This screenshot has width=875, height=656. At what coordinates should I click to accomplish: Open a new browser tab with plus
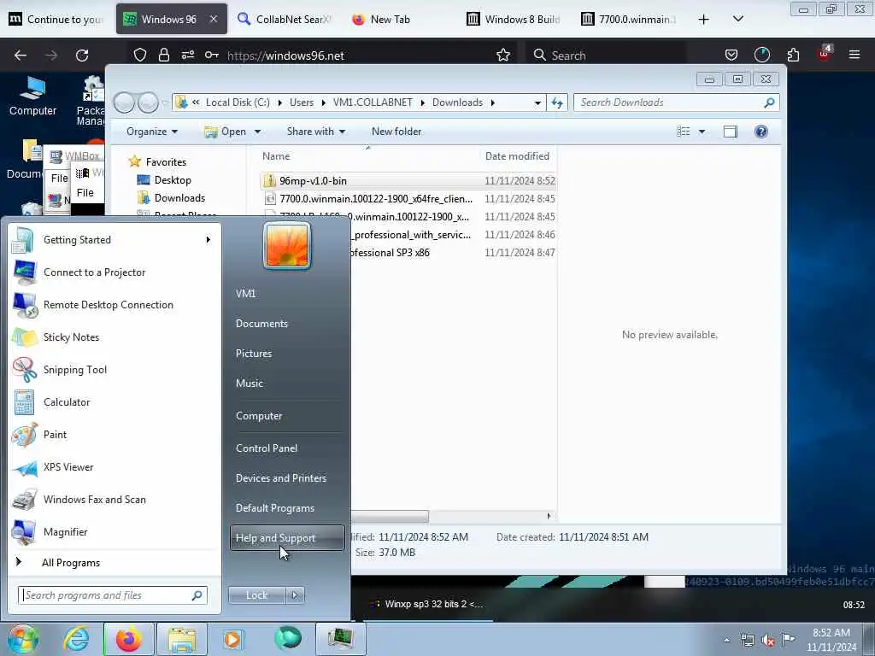704,20
